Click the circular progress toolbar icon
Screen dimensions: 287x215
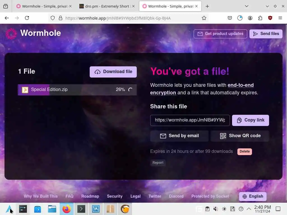tap(240, 18)
